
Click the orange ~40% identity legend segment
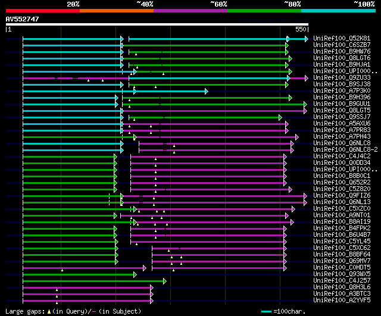(x=117, y=11)
